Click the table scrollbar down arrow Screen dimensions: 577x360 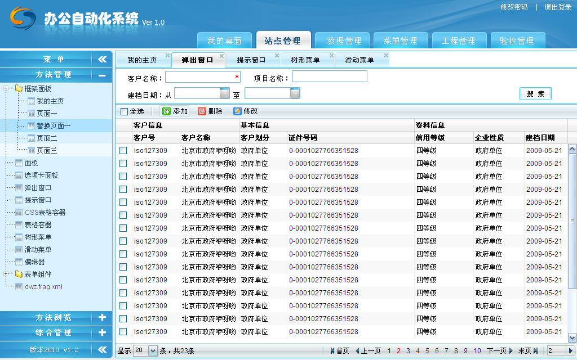(x=572, y=337)
